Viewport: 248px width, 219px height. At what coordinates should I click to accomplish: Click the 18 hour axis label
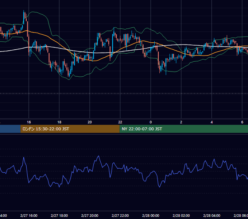tap(59, 122)
